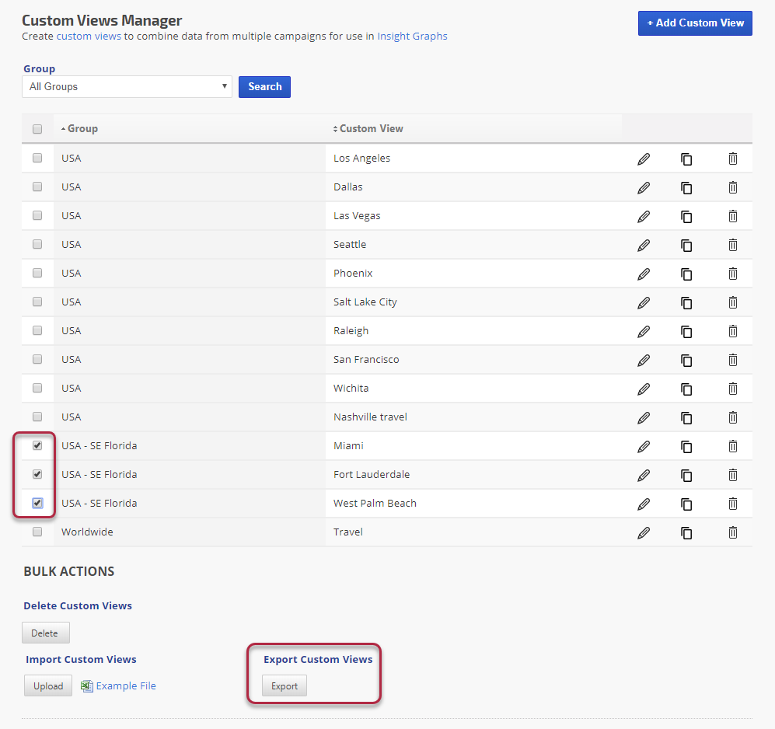Edit the Los Angeles custom view
This screenshot has width=775, height=729.
coord(643,159)
